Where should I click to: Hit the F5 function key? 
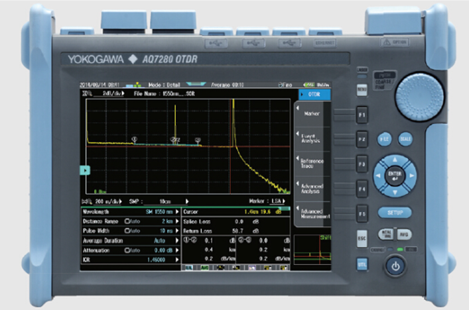point(362,214)
